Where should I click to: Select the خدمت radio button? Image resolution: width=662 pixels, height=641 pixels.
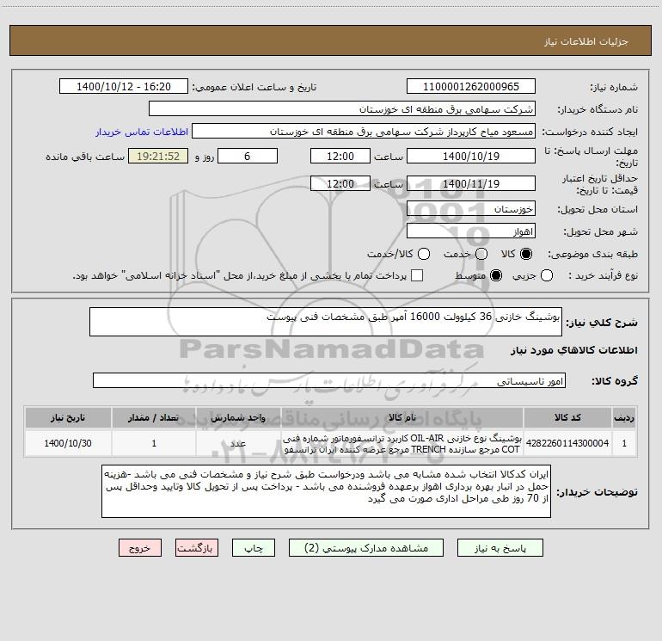pyautogui.click(x=481, y=254)
